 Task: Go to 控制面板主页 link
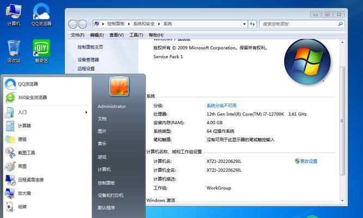[90, 47]
